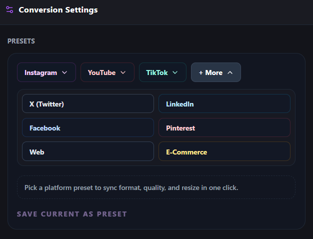Screen dimensions: 313x239
Task: Collapse the + More presets list
Action: point(216,72)
